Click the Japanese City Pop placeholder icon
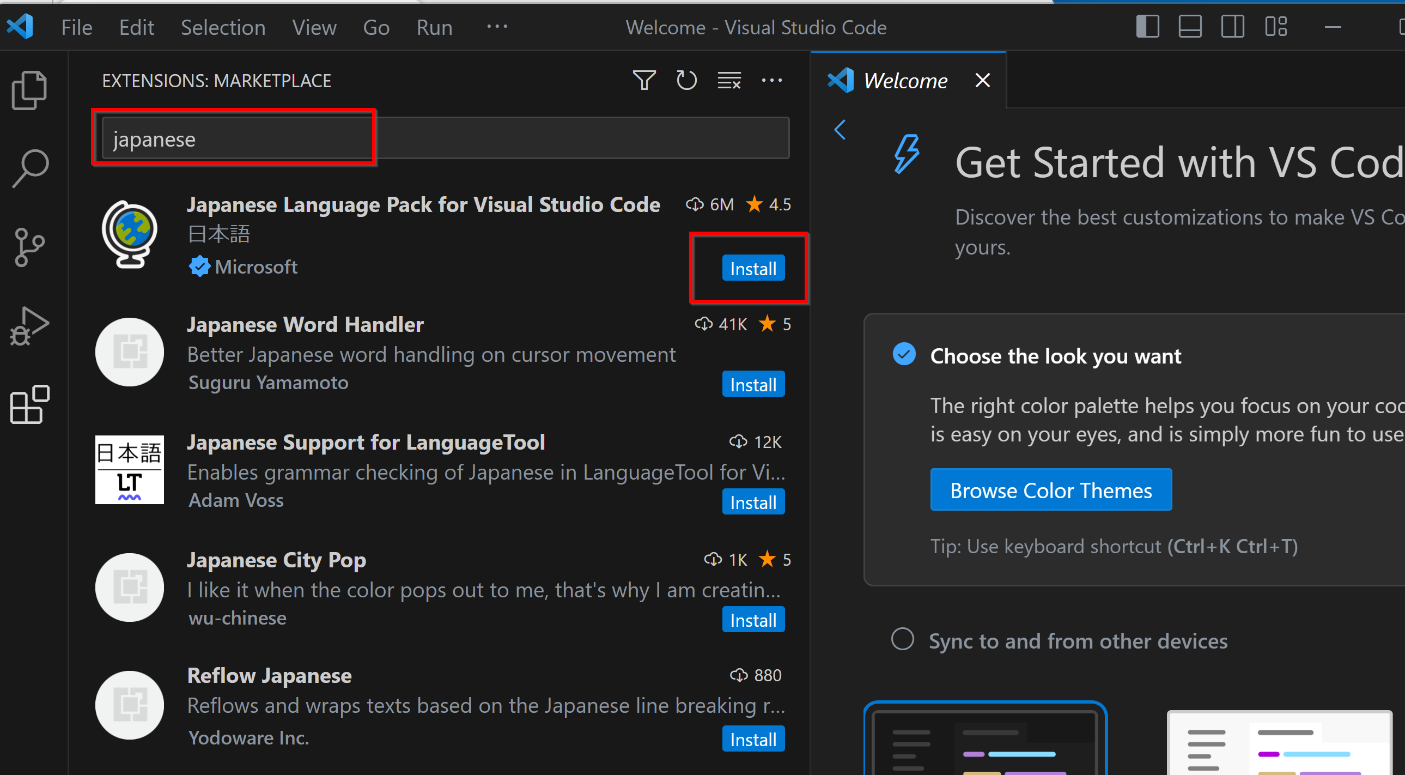This screenshot has height=775, width=1405. click(129, 588)
